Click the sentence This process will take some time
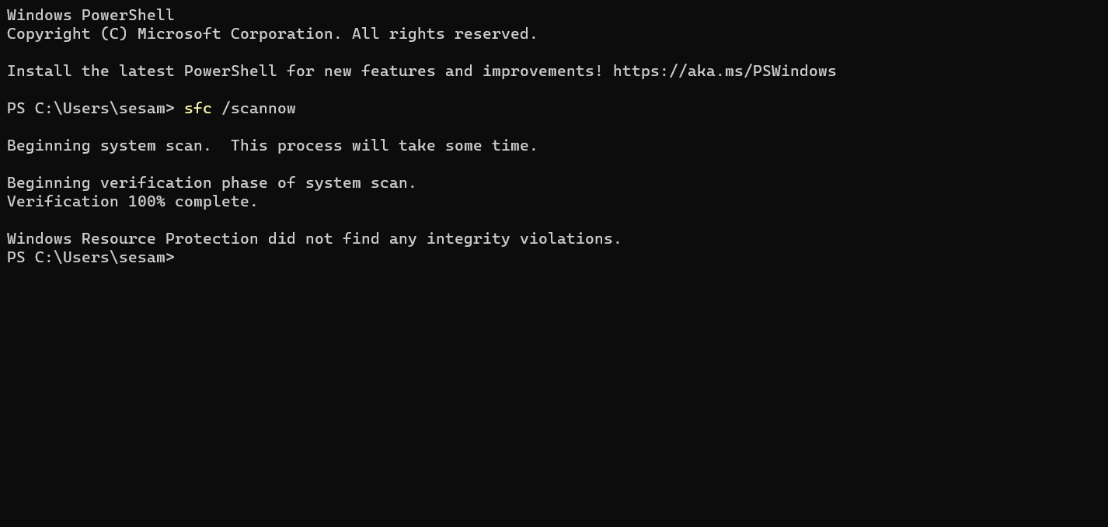The width and height of the screenshot is (1108, 527). pos(384,146)
